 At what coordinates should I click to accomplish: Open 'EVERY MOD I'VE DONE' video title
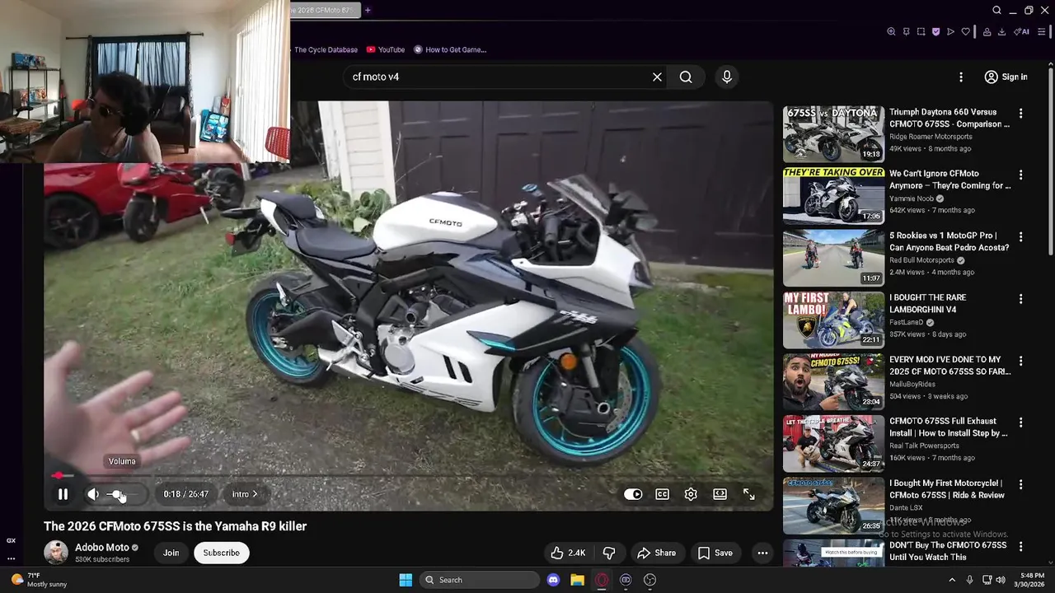[x=948, y=365]
